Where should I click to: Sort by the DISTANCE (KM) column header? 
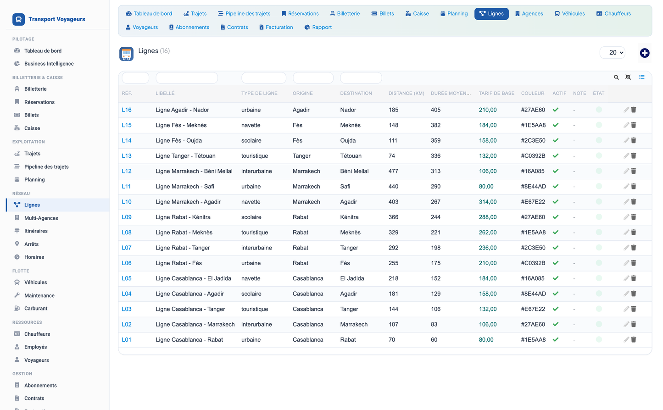[x=406, y=93]
